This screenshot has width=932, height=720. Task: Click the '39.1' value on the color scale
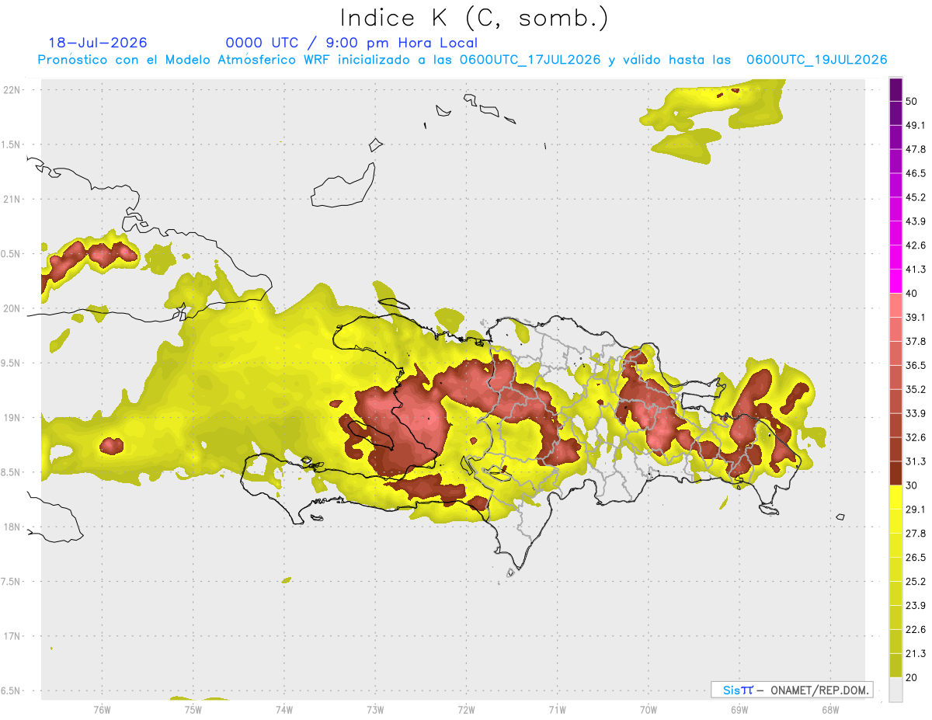[x=916, y=317]
